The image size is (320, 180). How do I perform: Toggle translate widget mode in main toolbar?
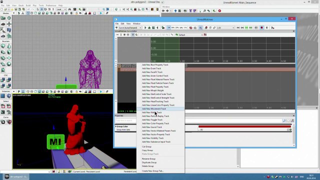(x=41, y=9)
